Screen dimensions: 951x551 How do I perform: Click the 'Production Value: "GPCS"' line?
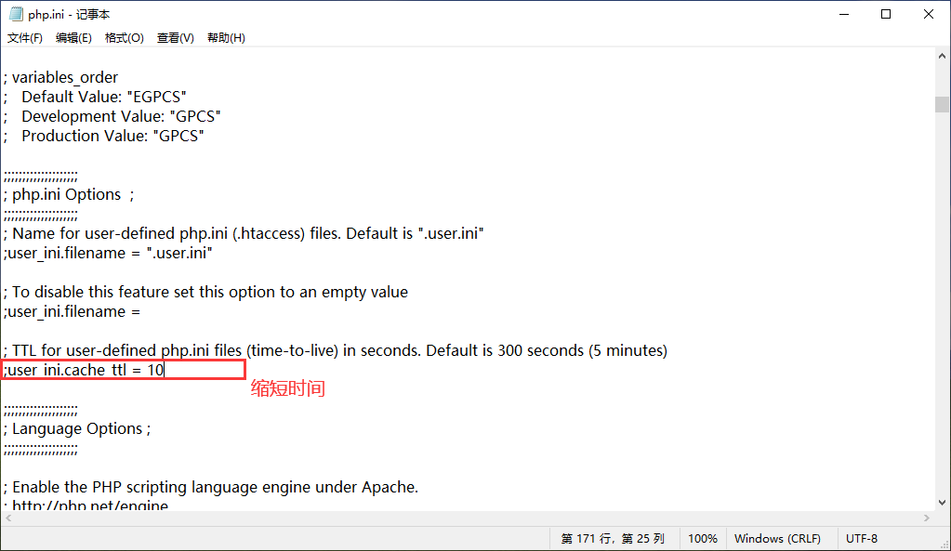104,136
